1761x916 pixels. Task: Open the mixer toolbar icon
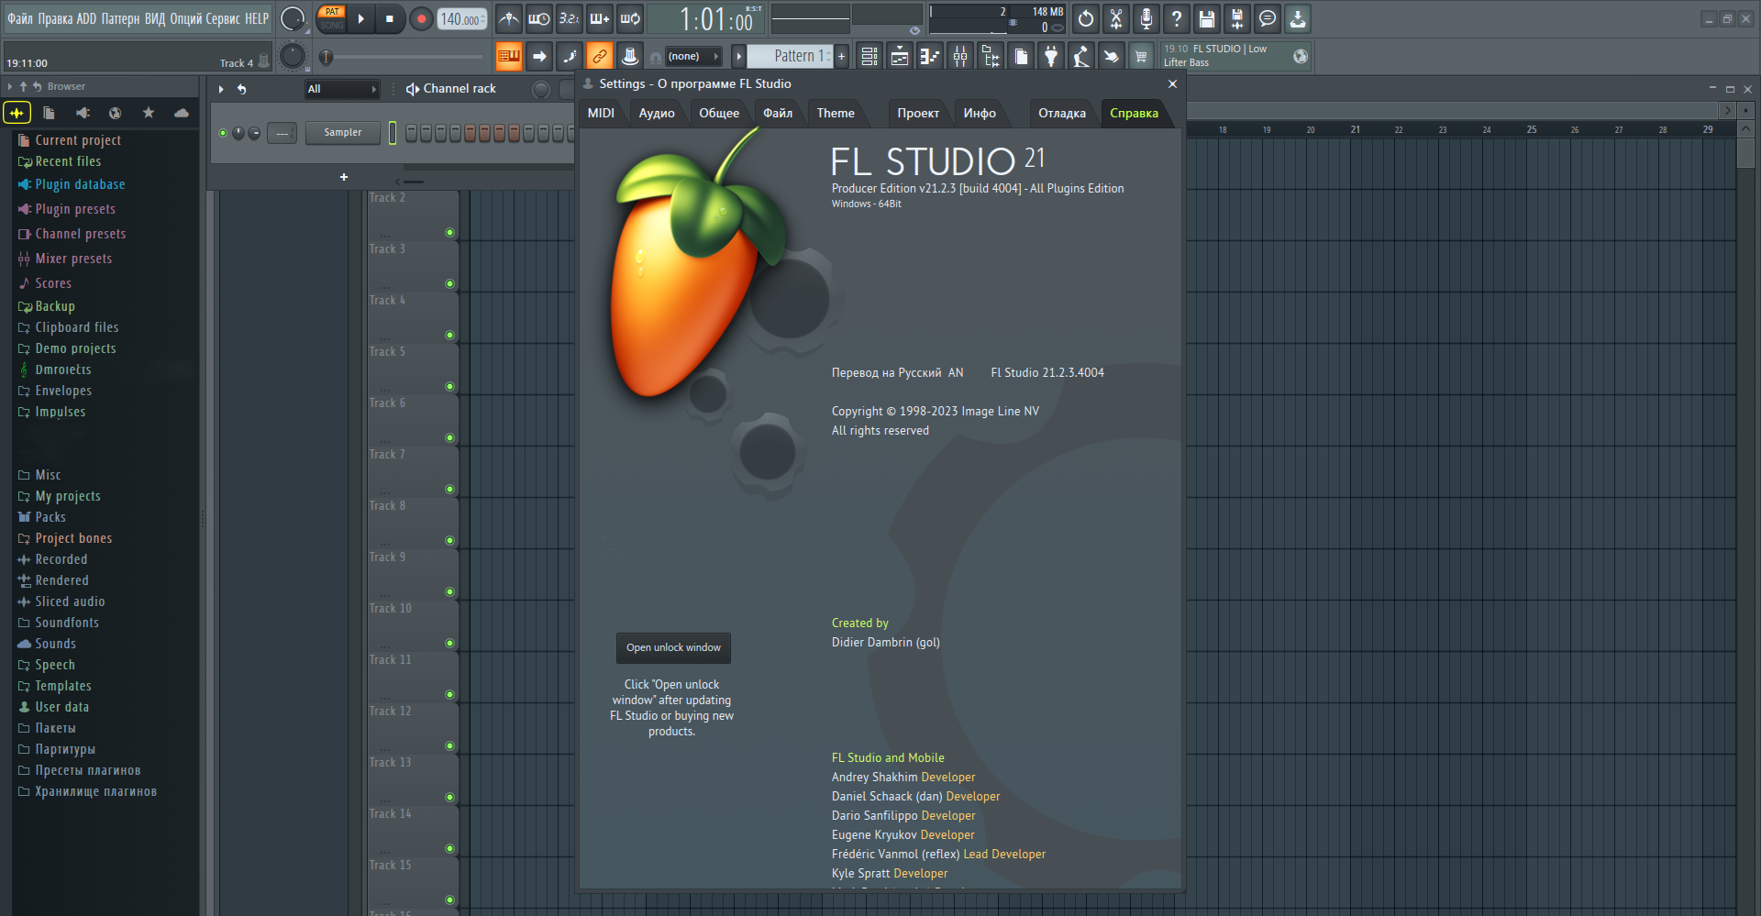[960, 56]
